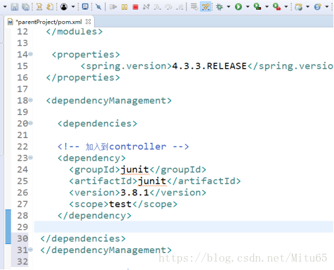Click junit inside the artifactId tag

tap(152, 181)
